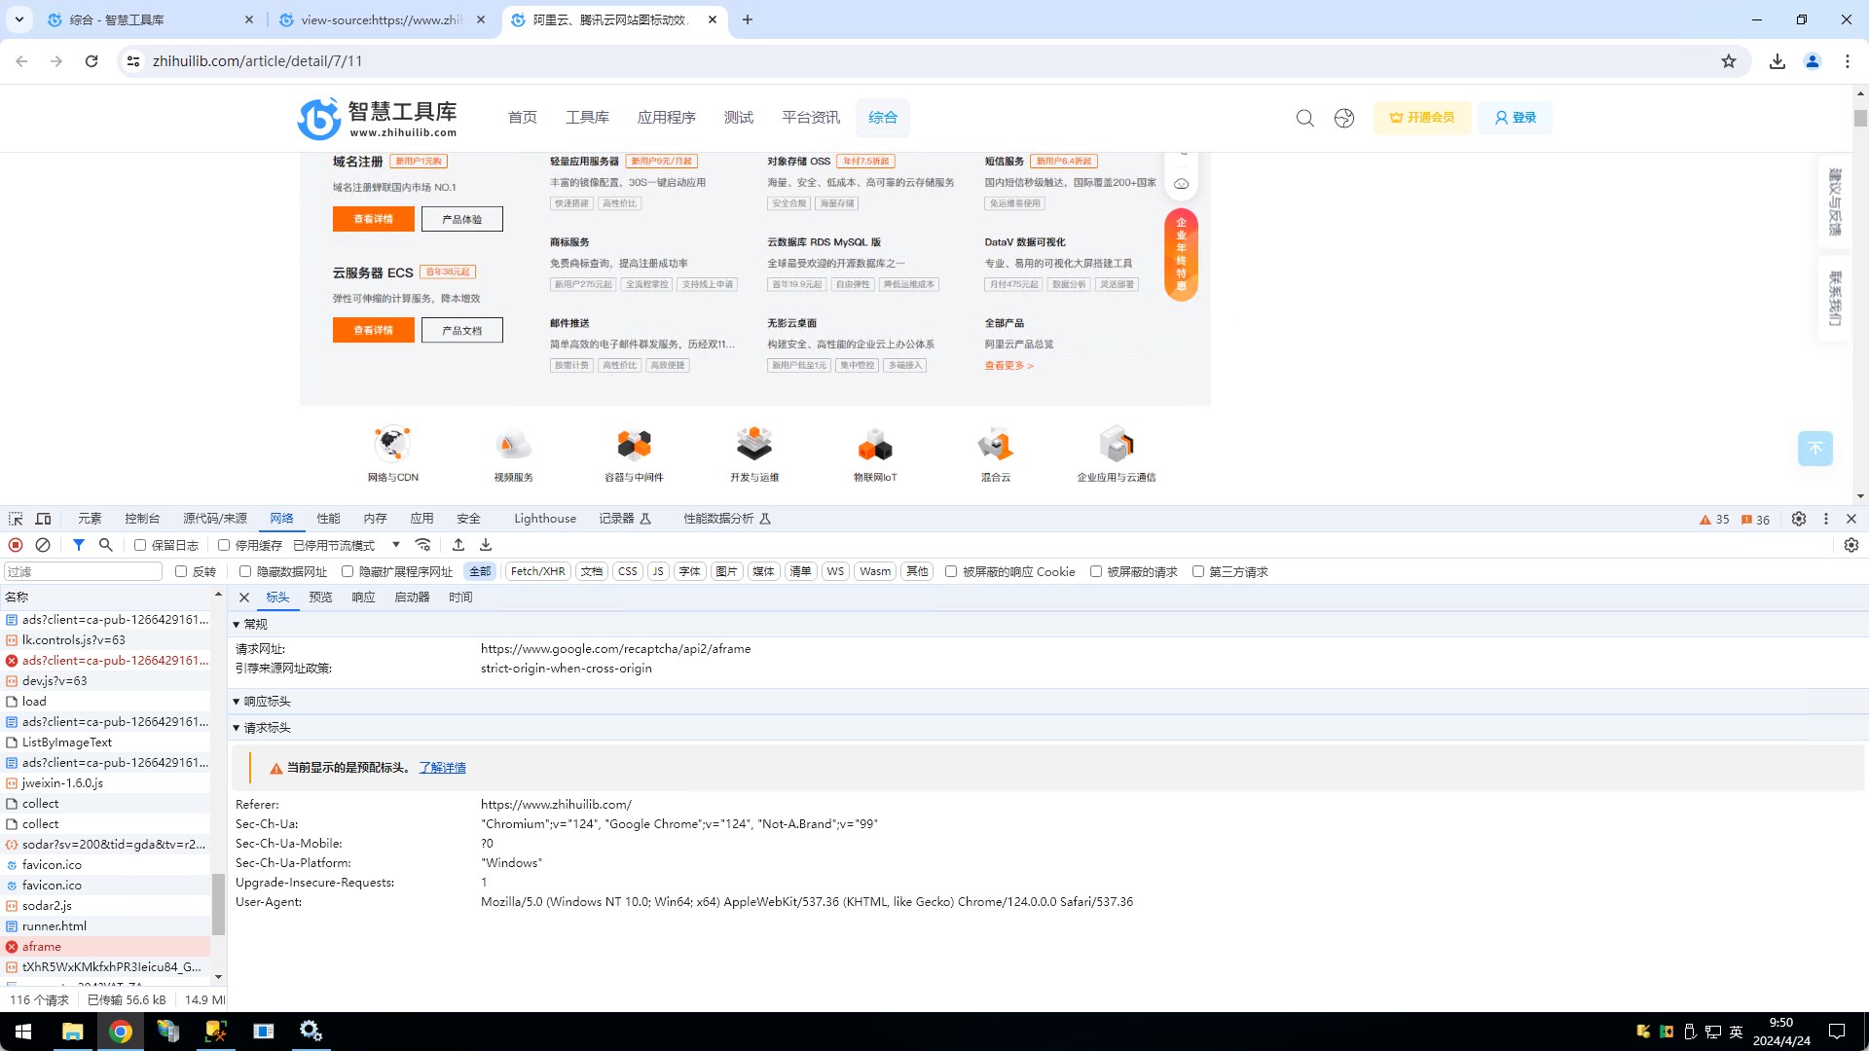Click the inspect element selector icon
Image resolution: width=1869 pixels, height=1051 pixels.
click(16, 519)
